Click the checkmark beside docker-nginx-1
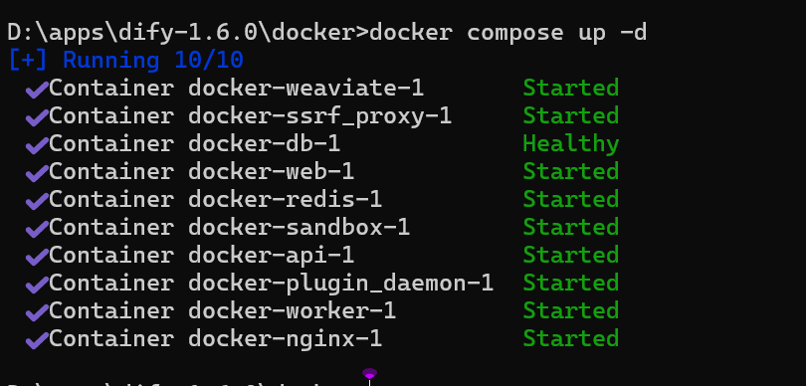Screen dimensions: 806x386 click(37, 340)
